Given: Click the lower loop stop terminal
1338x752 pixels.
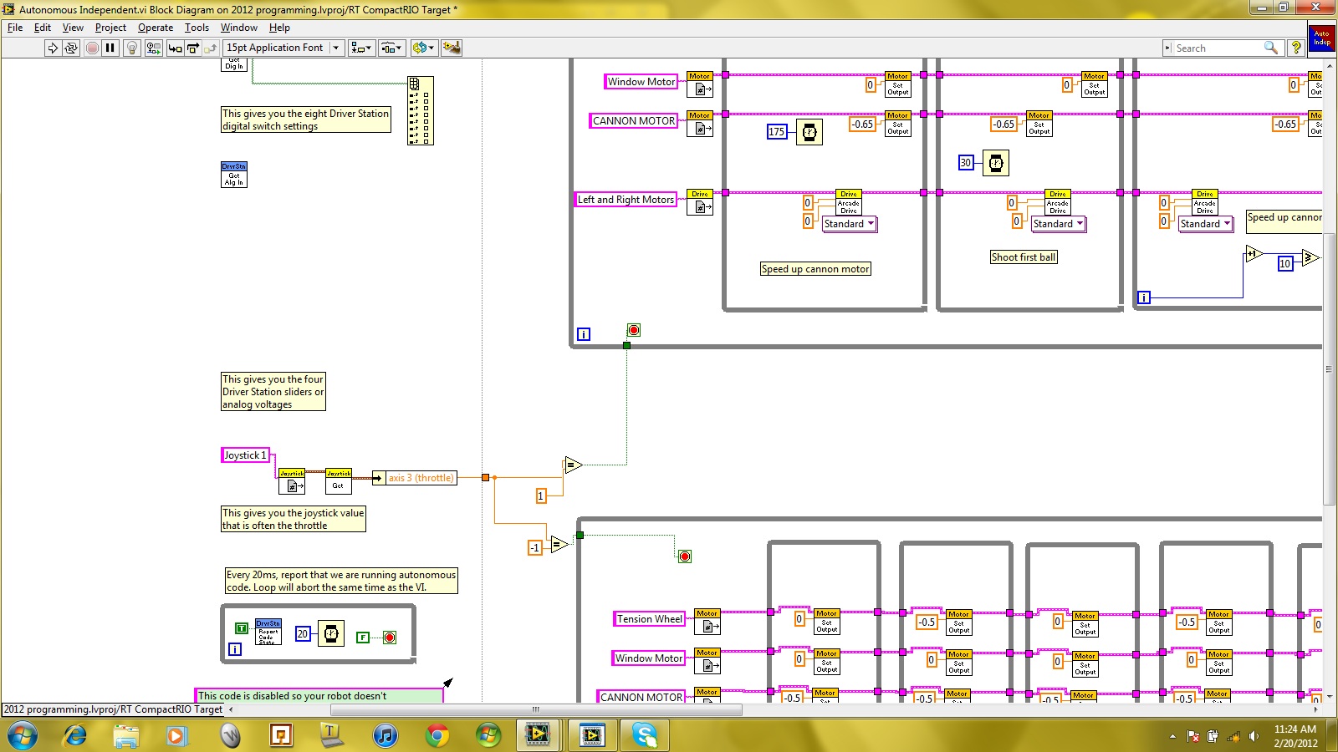Looking at the screenshot, I should pos(685,556).
